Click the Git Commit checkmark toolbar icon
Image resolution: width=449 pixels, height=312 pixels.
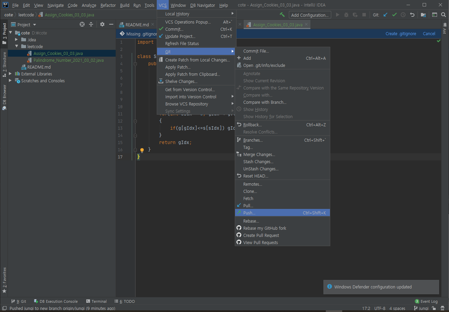point(394,15)
